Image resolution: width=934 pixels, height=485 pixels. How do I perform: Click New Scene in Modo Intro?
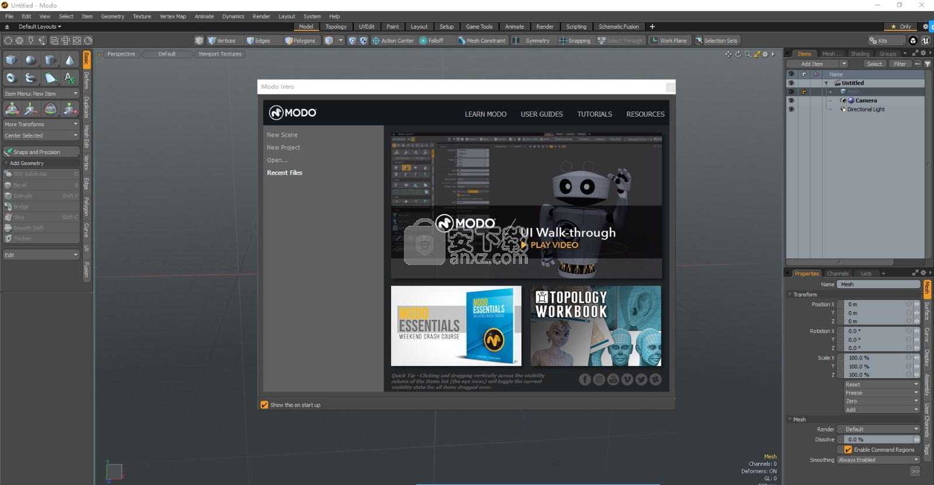pos(282,135)
